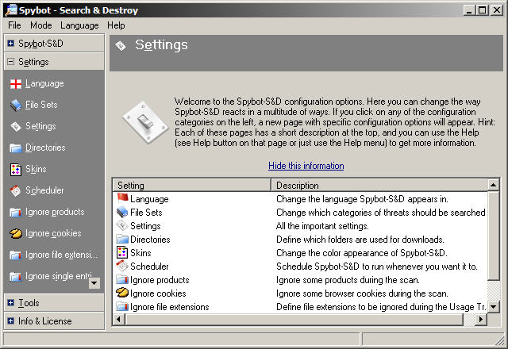The image size is (508, 349).
Task: Sort by the Setting column header
Action: [192, 186]
